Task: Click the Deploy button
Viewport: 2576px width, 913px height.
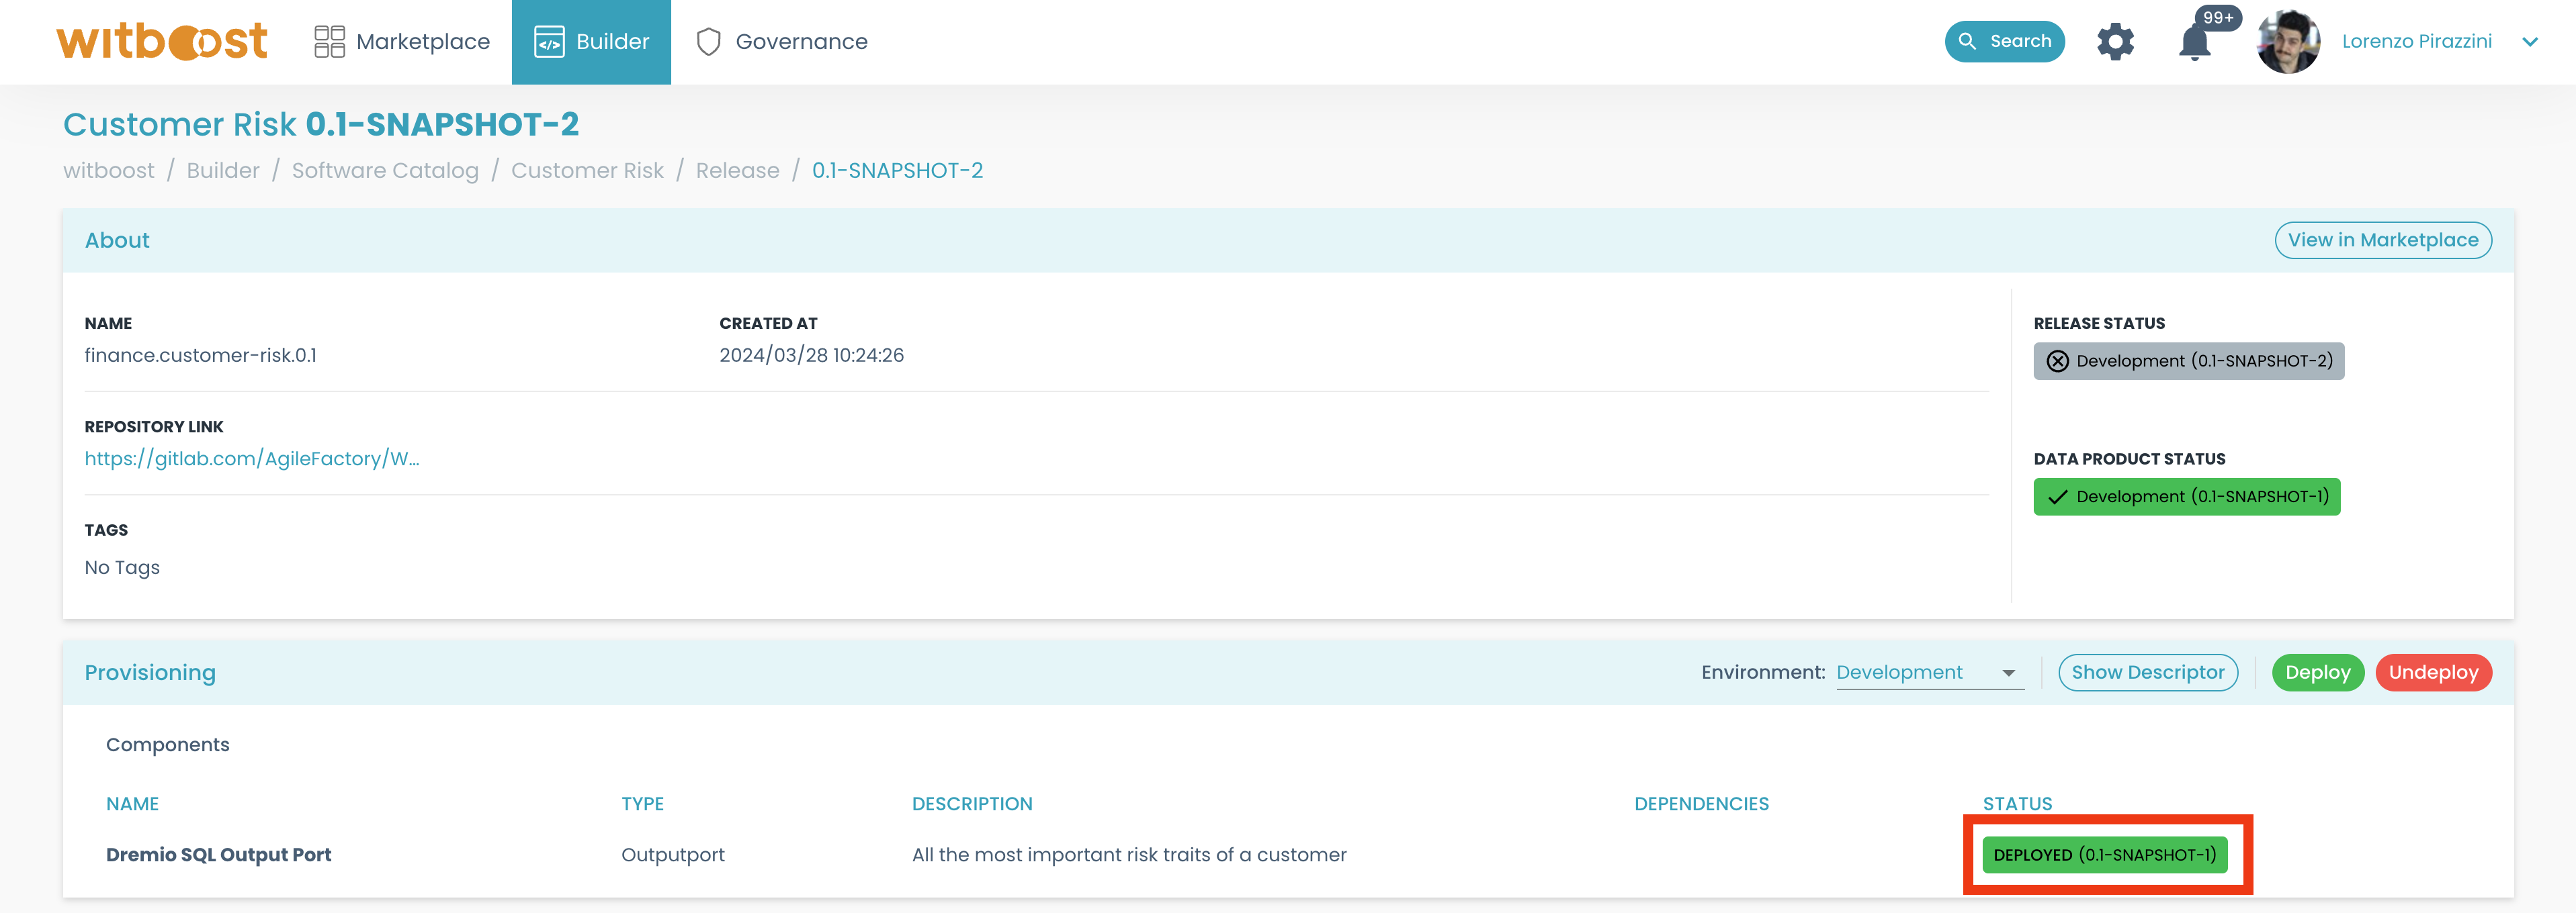Action: tap(2318, 672)
